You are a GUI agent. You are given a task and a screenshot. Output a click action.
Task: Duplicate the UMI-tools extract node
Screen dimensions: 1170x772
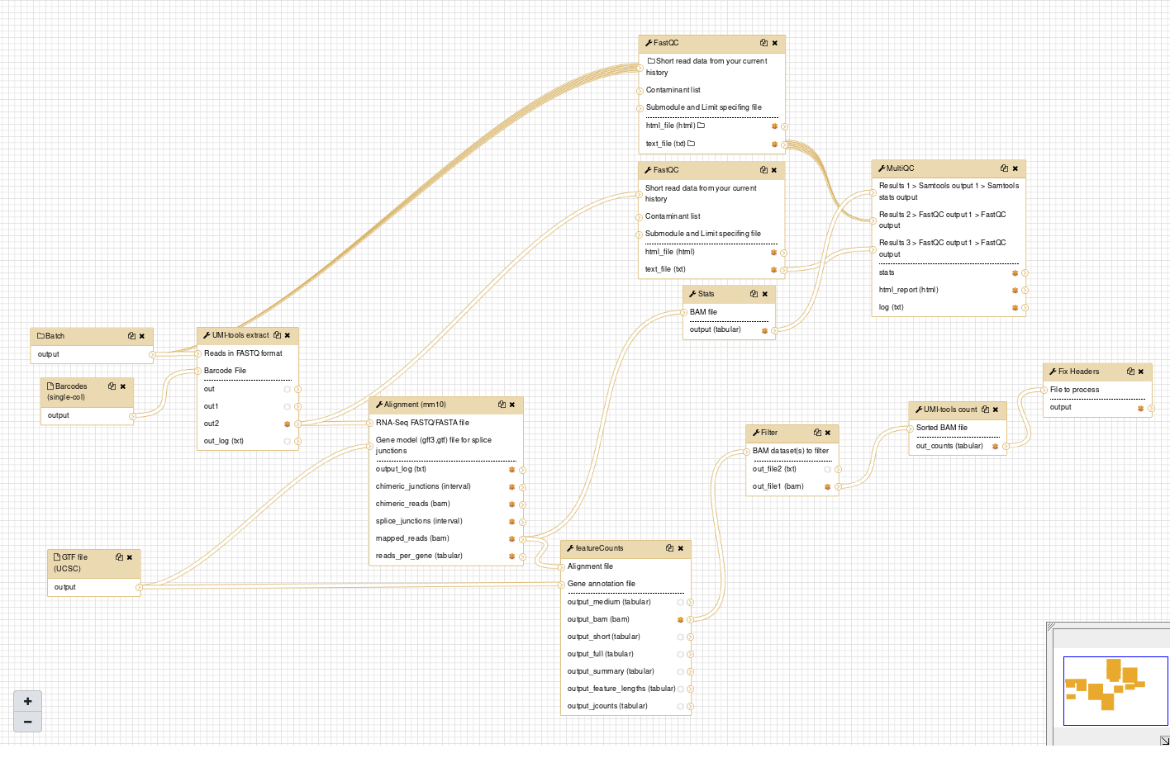[x=277, y=335]
